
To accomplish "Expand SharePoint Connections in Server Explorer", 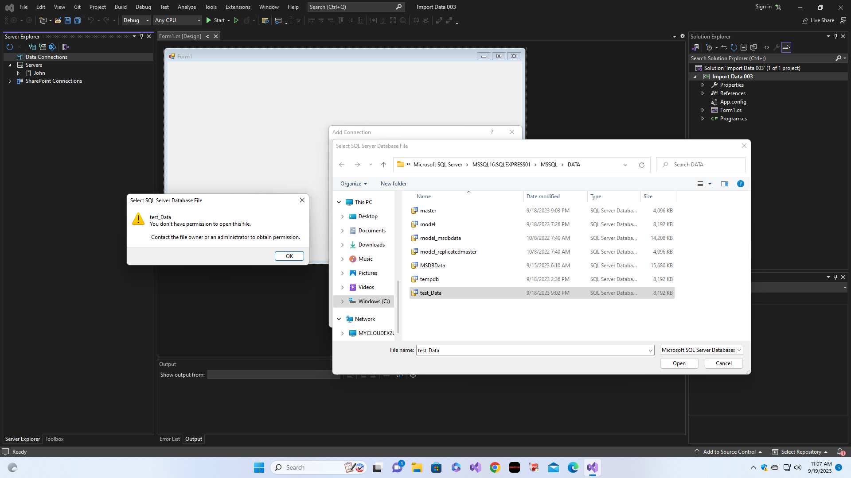I will [10, 81].
